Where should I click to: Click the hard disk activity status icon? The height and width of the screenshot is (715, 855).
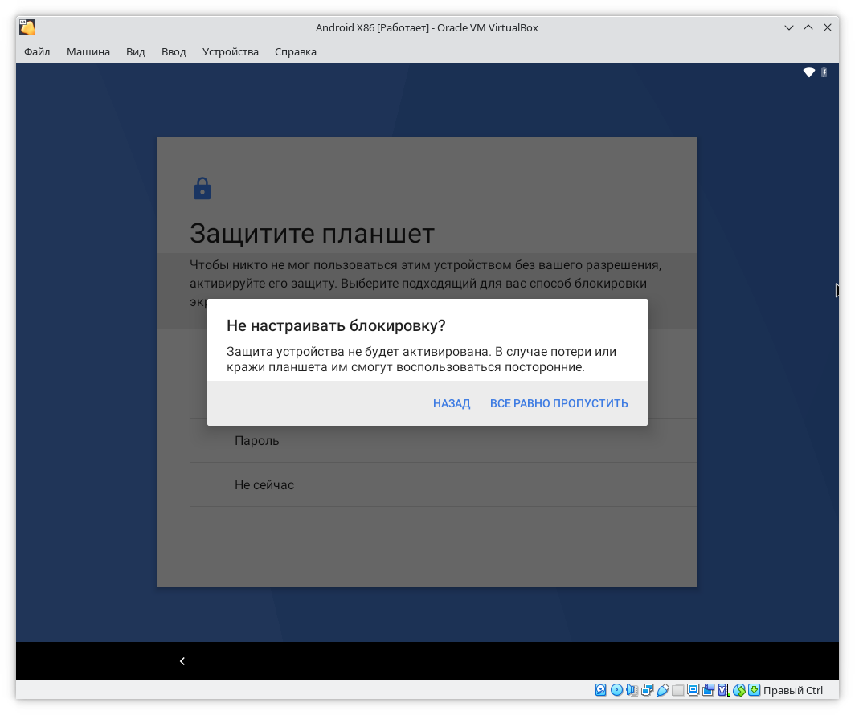pos(601,690)
